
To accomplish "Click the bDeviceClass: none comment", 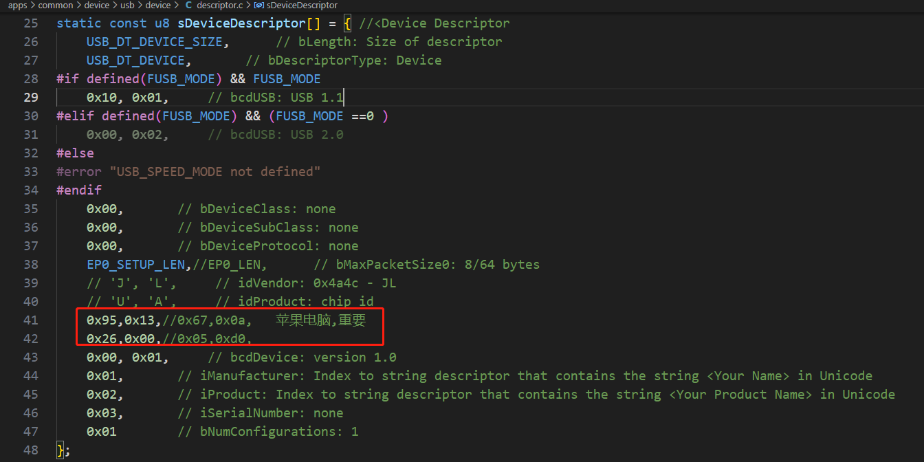I will (256, 209).
